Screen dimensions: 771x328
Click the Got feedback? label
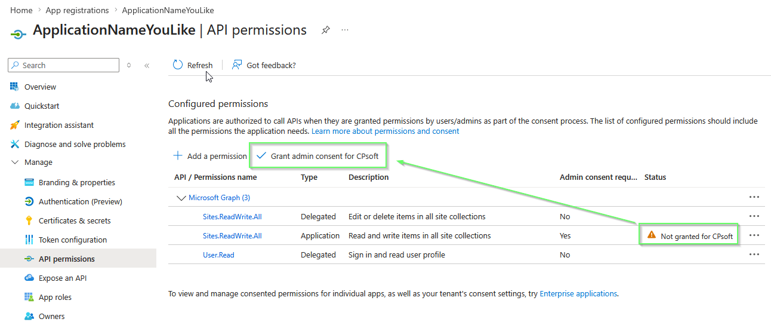click(x=271, y=65)
